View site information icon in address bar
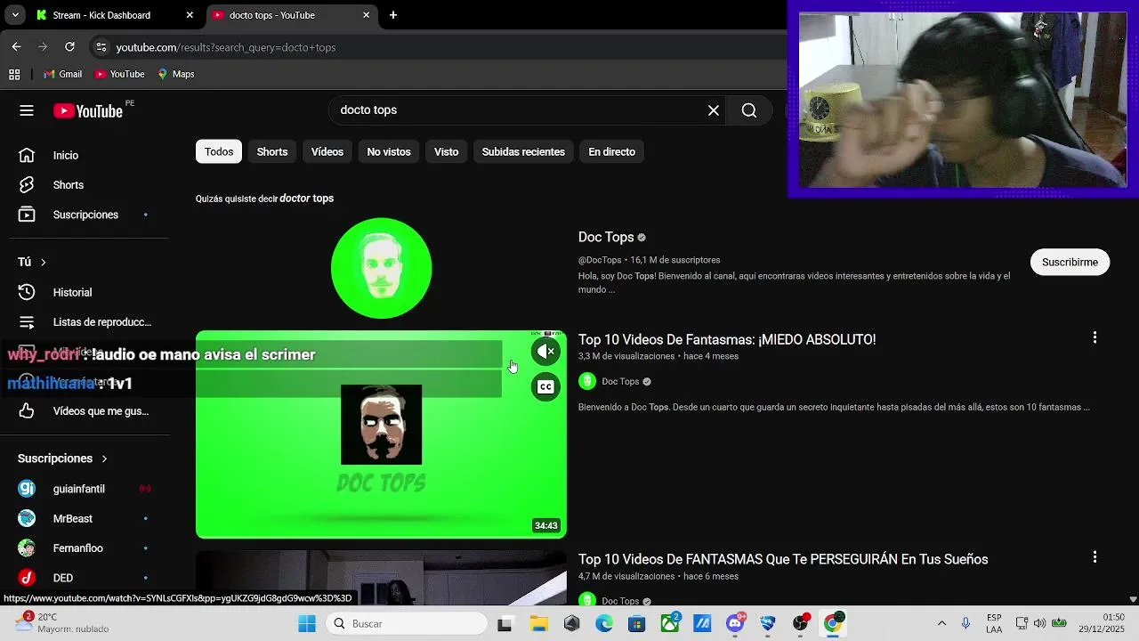This screenshot has width=1139, height=641. pos(101,47)
